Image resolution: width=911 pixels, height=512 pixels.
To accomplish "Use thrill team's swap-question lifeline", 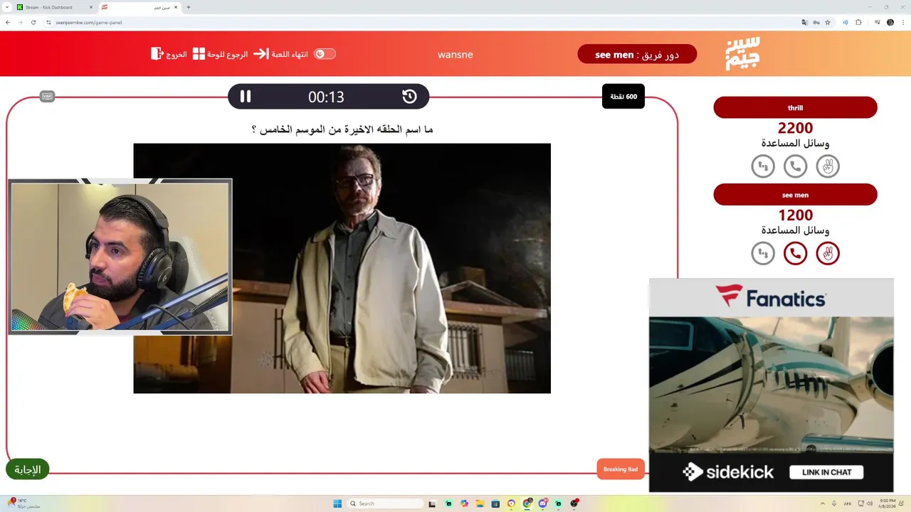I will [763, 166].
